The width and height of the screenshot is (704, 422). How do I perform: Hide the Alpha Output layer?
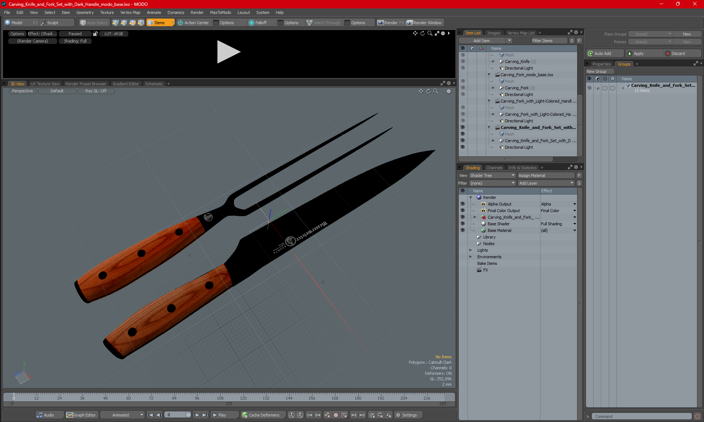pos(462,204)
